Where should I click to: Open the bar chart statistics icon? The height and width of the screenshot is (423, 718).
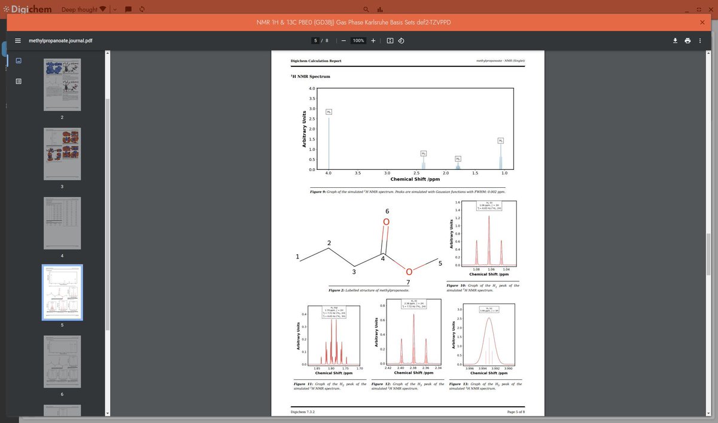[380, 10]
